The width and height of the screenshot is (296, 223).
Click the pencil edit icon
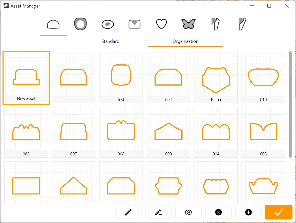(128, 212)
